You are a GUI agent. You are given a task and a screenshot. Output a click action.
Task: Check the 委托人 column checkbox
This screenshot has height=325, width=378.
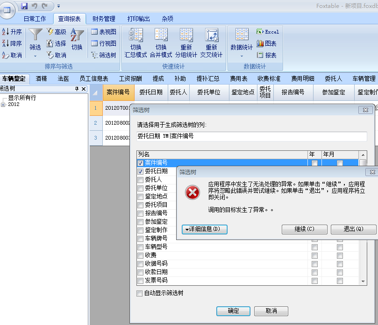click(x=140, y=180)
